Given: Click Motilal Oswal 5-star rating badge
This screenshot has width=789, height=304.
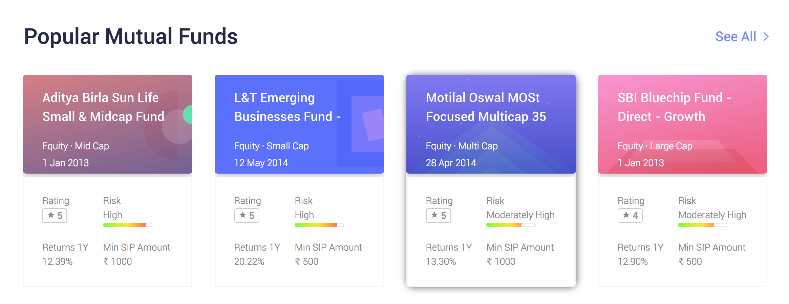Looking at the screenshot, I should coord(438,216).
